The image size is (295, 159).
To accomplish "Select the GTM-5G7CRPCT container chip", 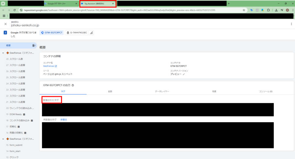I will coord(52,33).
